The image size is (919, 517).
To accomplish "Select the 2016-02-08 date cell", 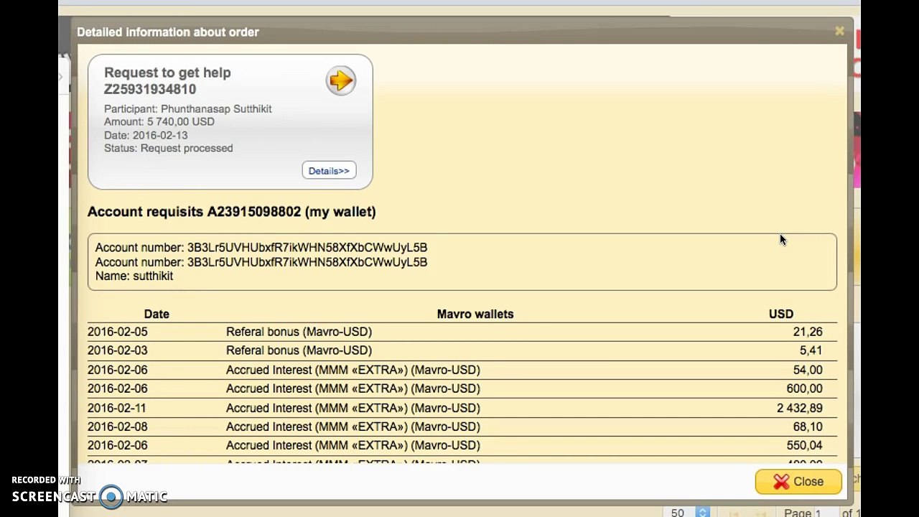I will [x=118, y=427].
